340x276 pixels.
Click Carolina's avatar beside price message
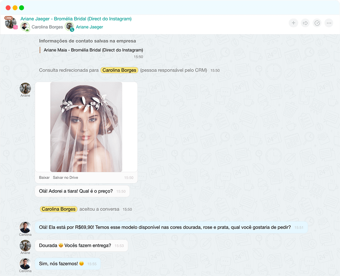click(25, 227)
